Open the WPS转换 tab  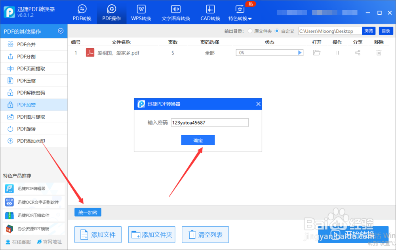point(141,13)
